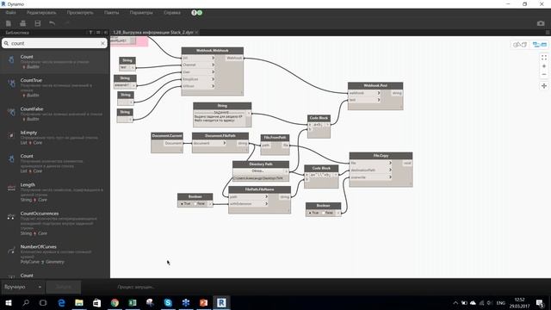
Task: Select the Count List Core result
Action: click(55, 164)
